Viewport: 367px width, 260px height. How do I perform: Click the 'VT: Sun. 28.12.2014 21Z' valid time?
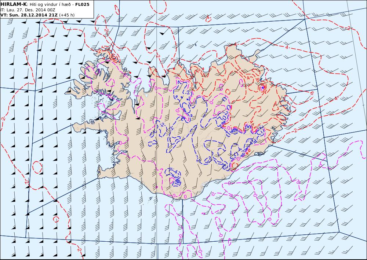pyautogui.click(x=29, y=15)
